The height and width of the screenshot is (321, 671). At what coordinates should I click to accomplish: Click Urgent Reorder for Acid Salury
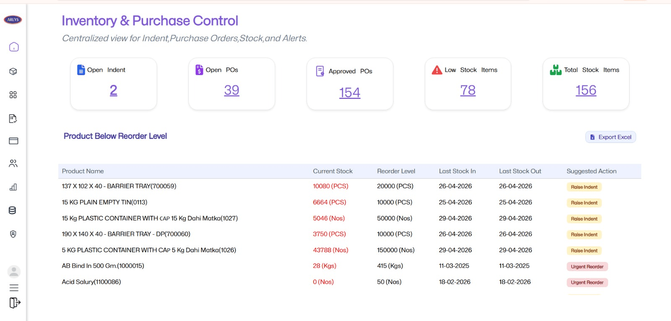tap(587, 282)
